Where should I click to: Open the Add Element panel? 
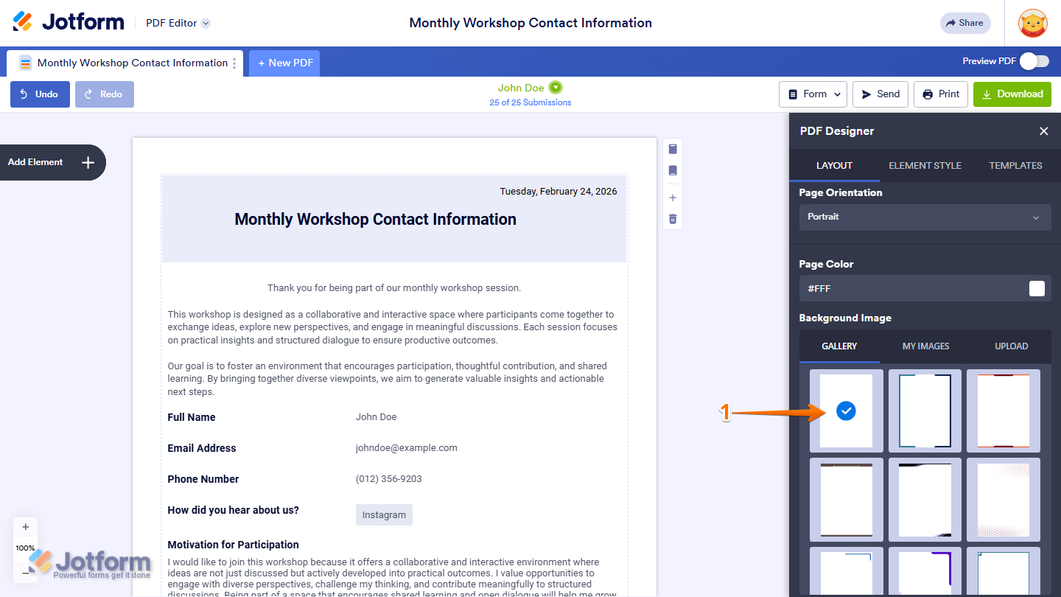point(52,162)
